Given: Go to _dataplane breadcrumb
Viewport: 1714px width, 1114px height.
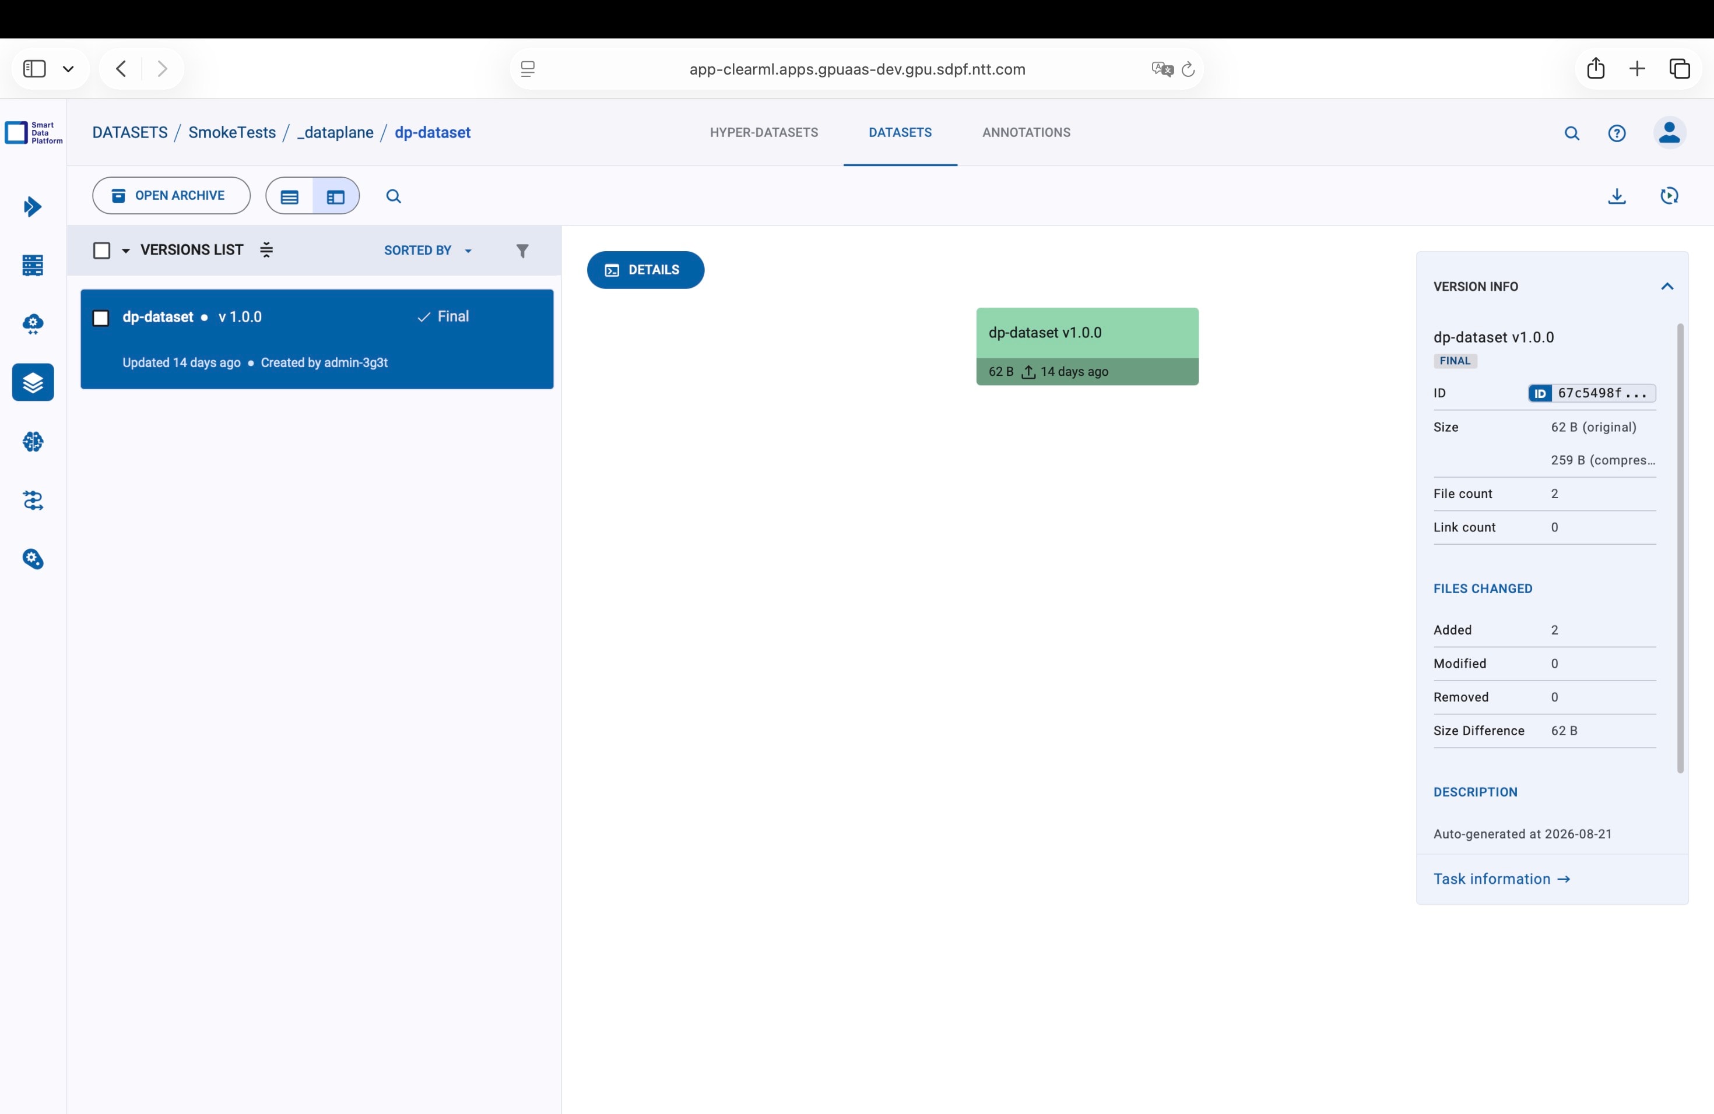Looking at the screenshot, I should tap(336, 132).
